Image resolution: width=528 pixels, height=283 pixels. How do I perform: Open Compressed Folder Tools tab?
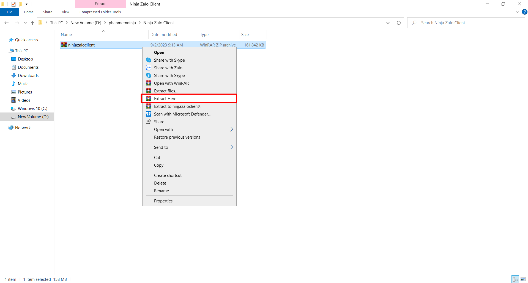pos(100,12)
